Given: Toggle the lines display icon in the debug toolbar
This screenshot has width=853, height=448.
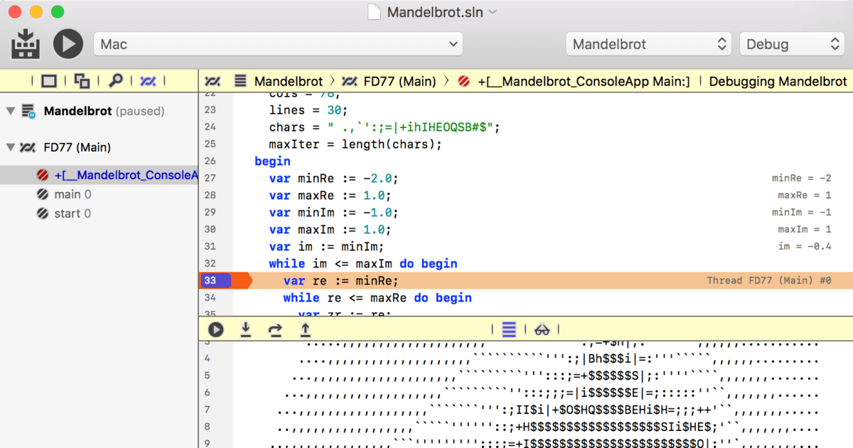Looking at the screenshot, I should point(509,329).
